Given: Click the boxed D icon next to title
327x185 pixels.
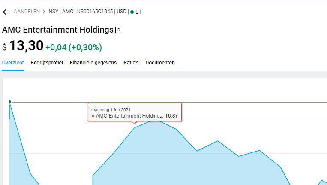Looking at the screenshot, I should coord(119,30).
